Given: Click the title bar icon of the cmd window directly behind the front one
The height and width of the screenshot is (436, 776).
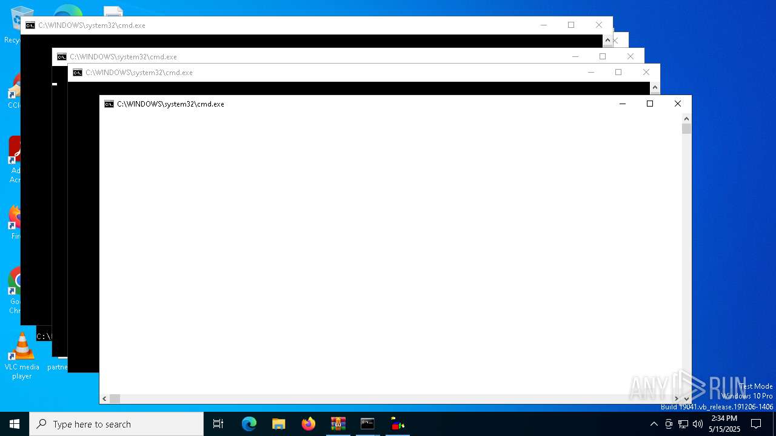Looking at the screenshot, I should 78,73.
